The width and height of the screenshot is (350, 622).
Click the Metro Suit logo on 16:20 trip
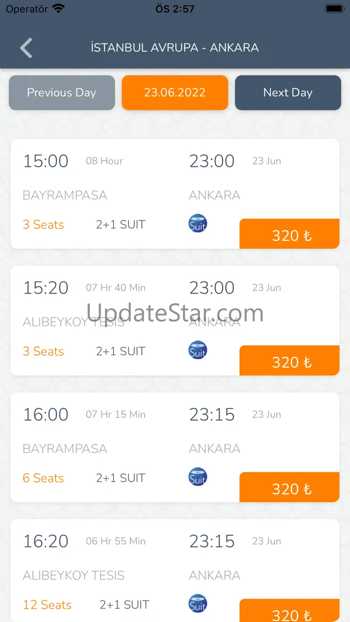point(197,604)
